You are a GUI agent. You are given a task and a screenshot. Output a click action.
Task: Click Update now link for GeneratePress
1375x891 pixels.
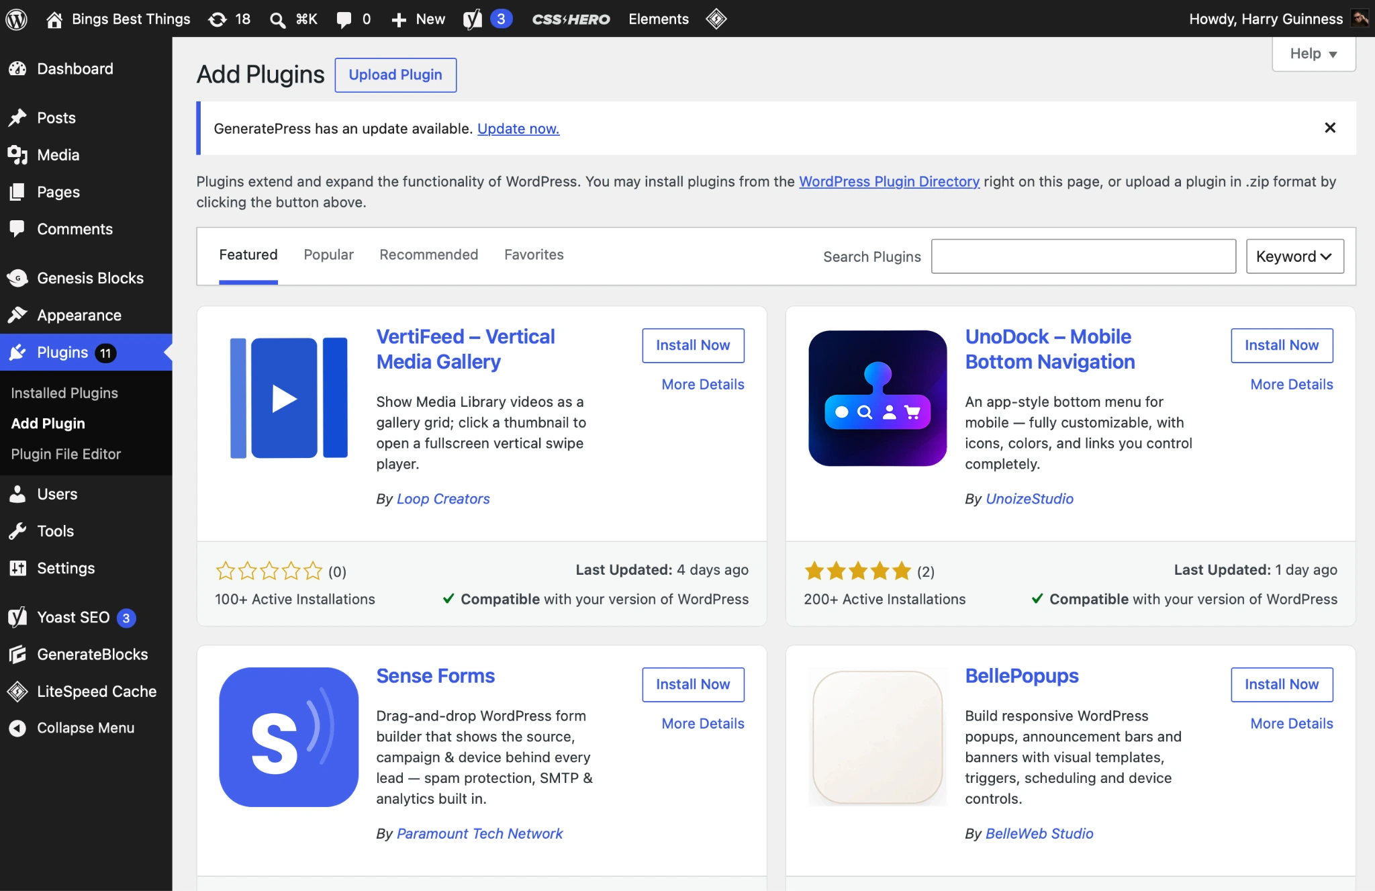point(518,128)
